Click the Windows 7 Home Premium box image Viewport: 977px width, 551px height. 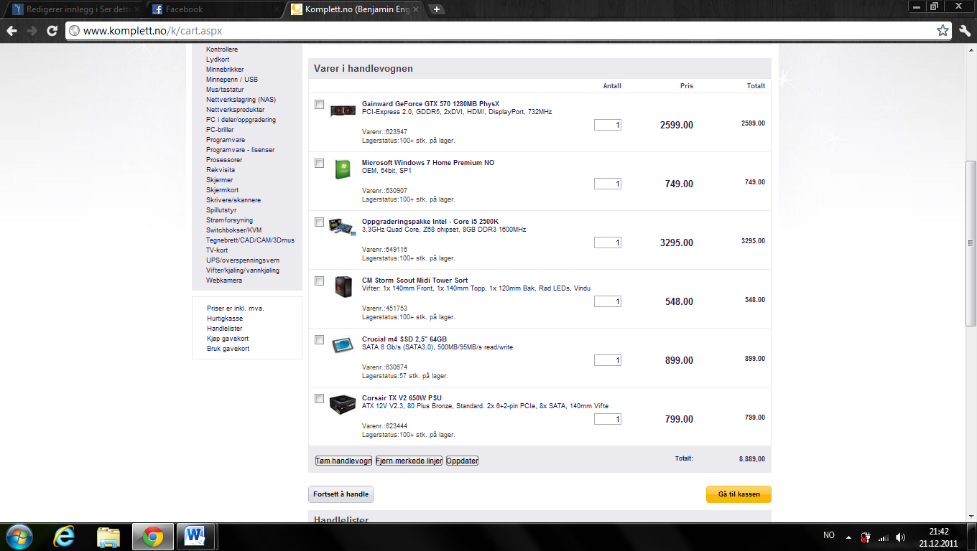343,170
